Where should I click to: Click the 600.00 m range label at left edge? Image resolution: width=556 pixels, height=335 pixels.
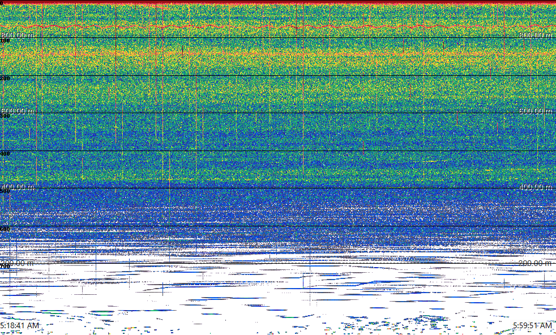[x=18, y=110]
